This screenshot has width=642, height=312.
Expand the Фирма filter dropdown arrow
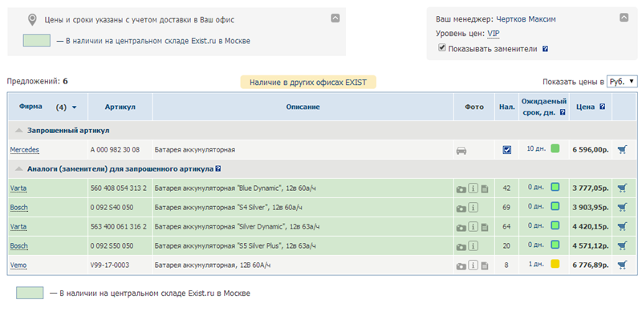(74, 107)
